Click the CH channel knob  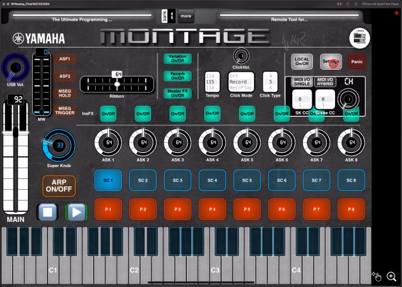coord(348,99)
